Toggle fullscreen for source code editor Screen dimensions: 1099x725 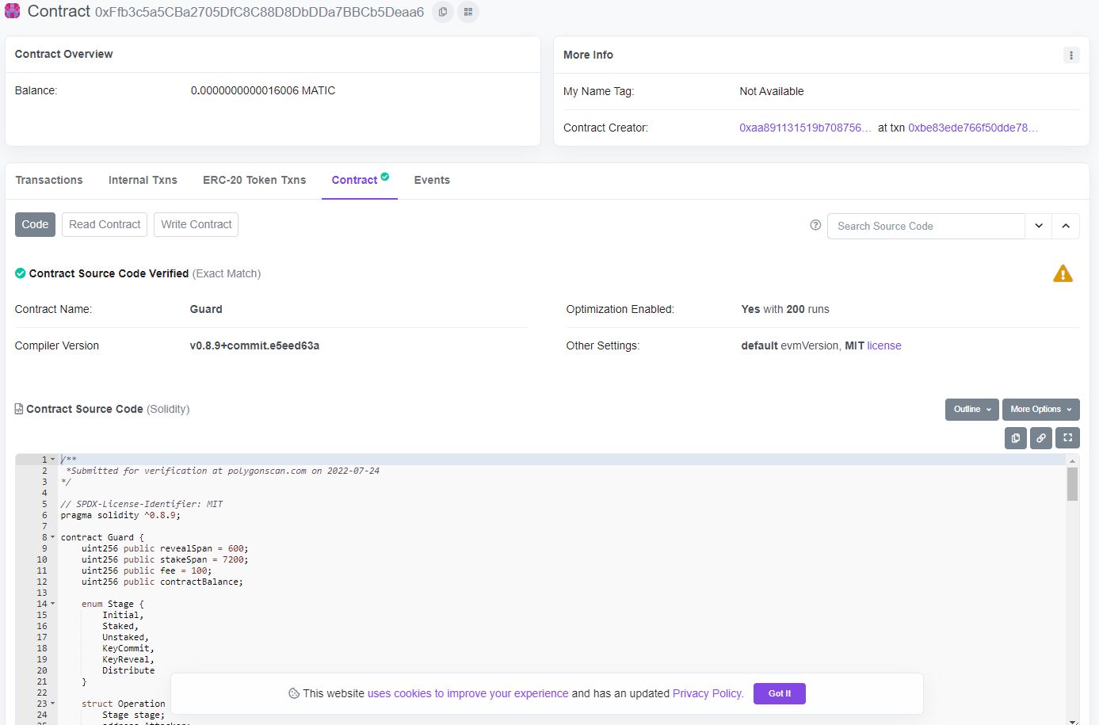[x=1067, y=437]
